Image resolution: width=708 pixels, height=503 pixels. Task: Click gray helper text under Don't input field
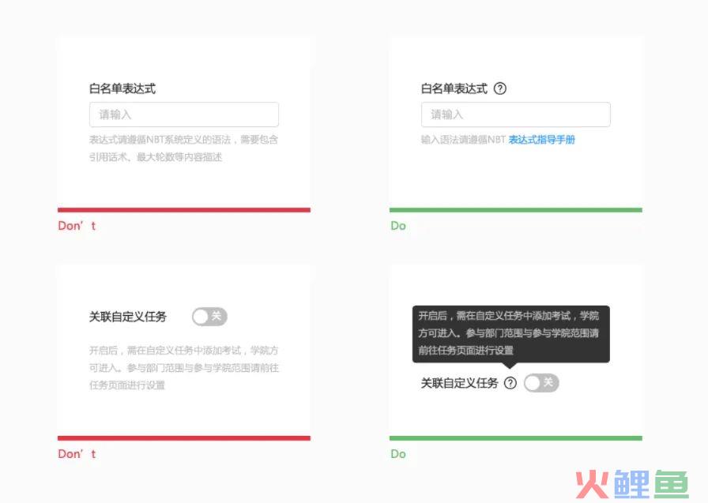(183, 148)
